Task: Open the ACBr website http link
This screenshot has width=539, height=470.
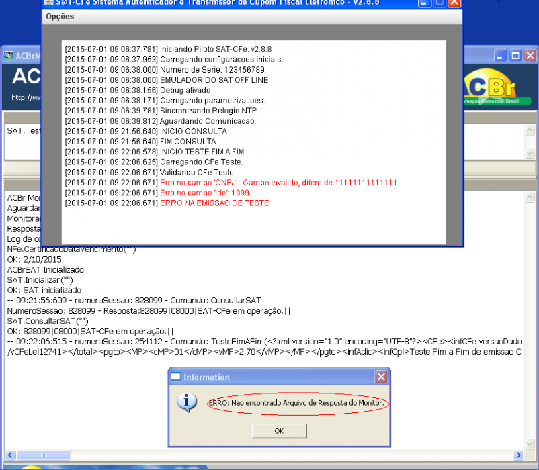Action: coord(26,97)
